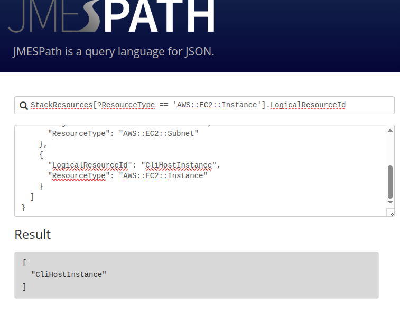The image size is (400, 315).
Task: Click the Result heading
Action: click(33, 235)
